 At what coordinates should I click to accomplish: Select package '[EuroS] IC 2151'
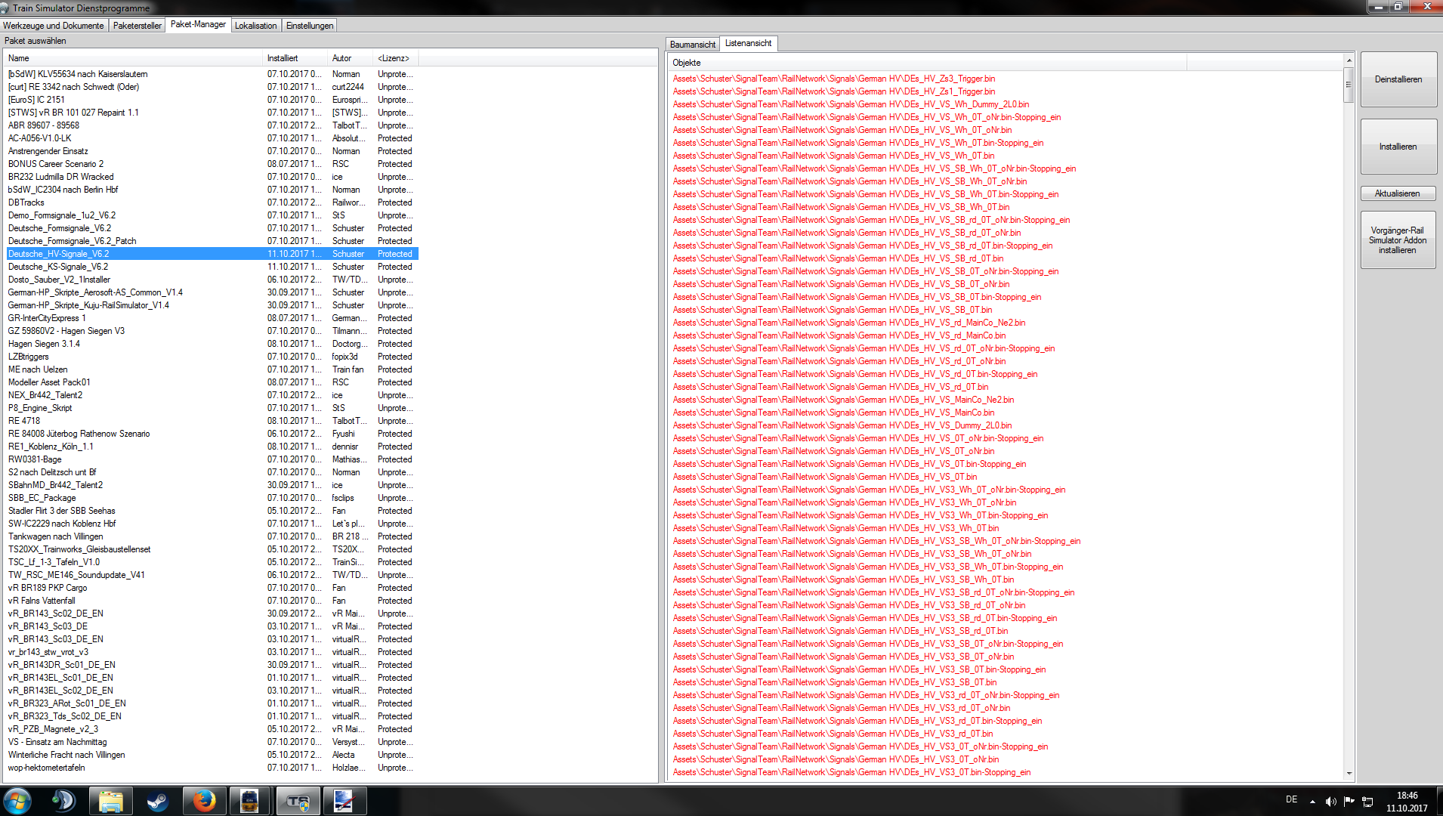[212, 100]
